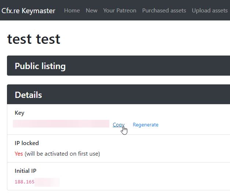The image size is (230, 194).
Task: Select the blurred license key value
Action: [x=61, y=124]
